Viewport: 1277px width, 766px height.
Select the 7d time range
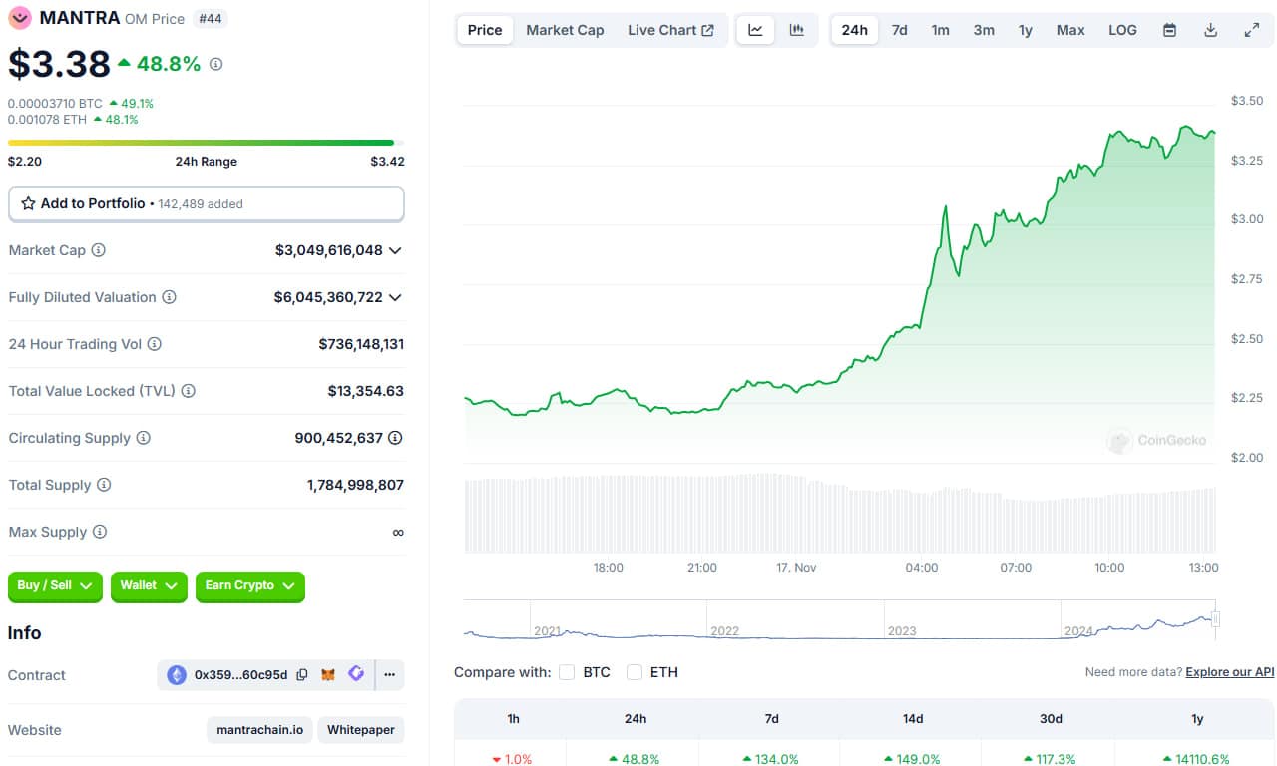(900, 30)
